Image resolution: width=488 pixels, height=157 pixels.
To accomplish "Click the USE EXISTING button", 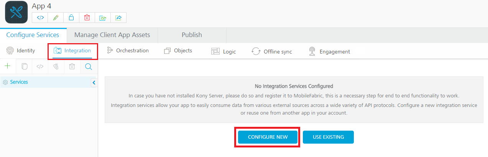I will point(328,137).
